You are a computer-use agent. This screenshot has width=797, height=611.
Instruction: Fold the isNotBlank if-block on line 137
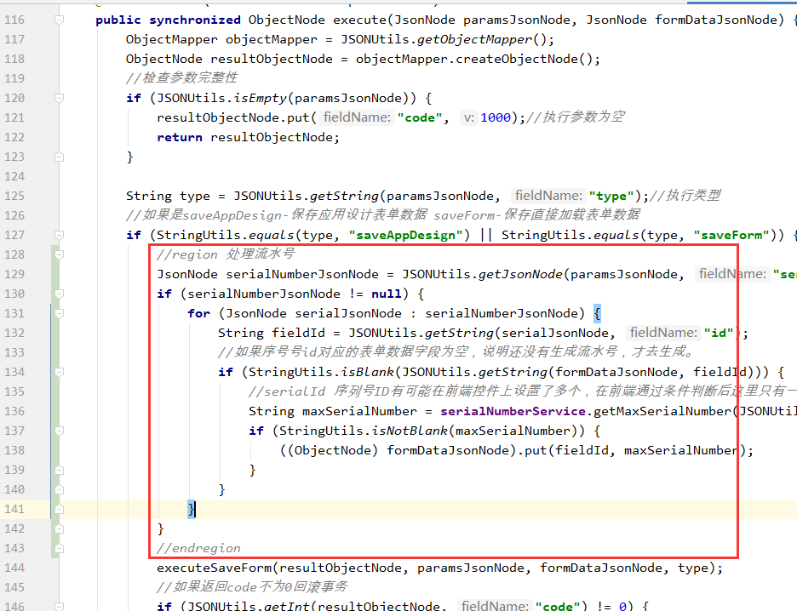[x=61, y=431]
